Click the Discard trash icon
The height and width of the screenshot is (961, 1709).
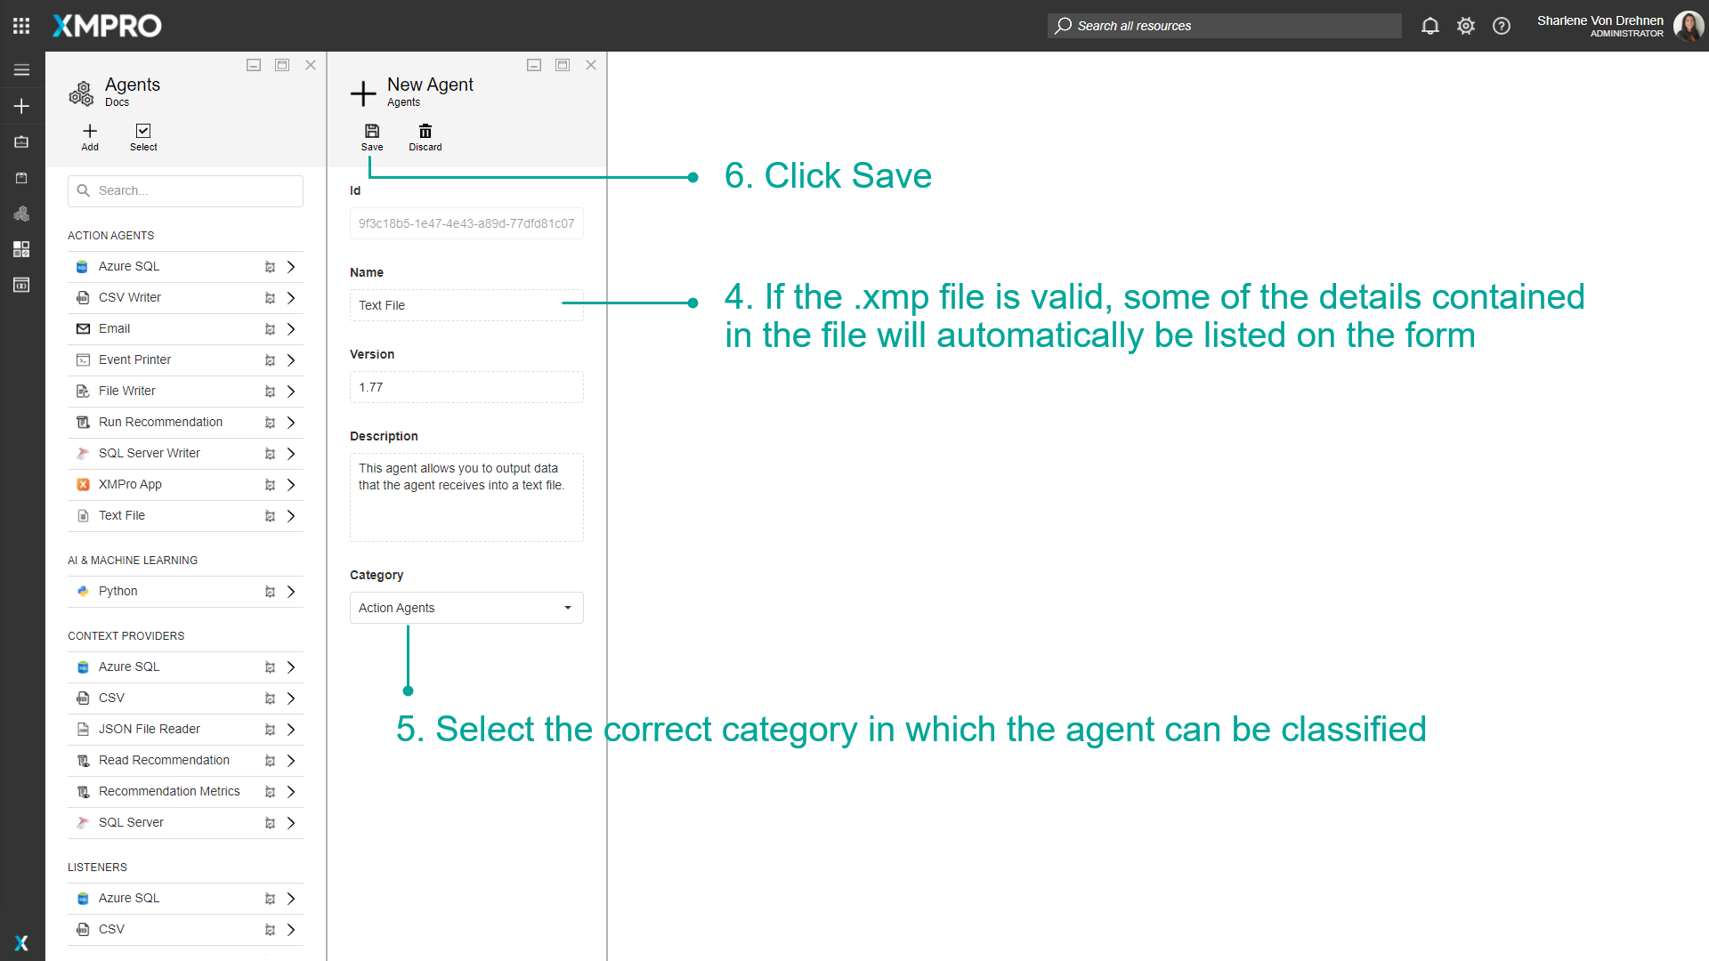(425, 132)
